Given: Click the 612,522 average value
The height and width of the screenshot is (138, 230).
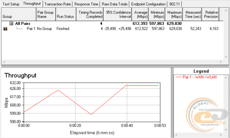Looking at the screenshot, I should pyautogui.click(x=141, y=29).
